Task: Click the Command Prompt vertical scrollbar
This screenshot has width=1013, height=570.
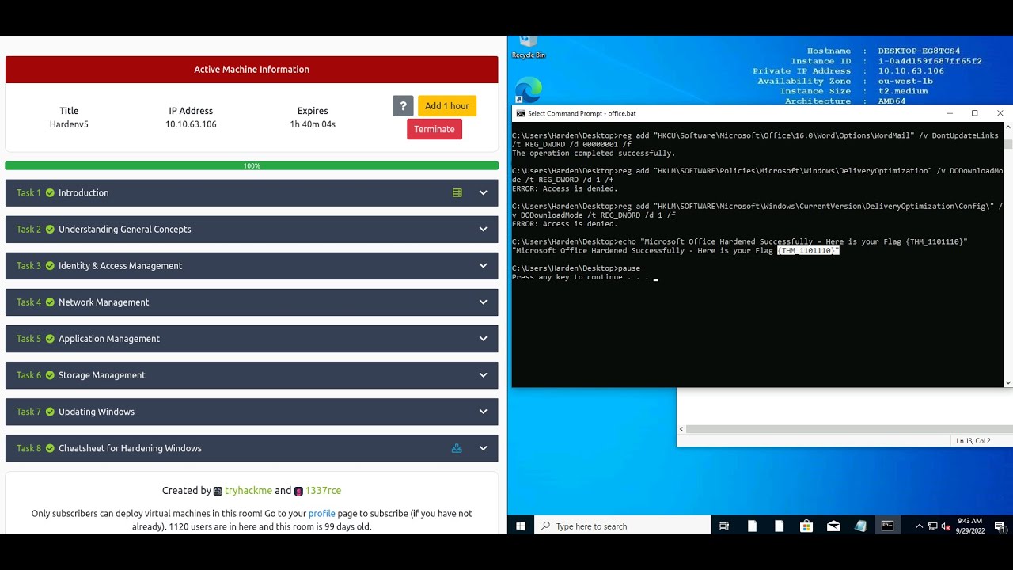Action: click(1008, 145)
